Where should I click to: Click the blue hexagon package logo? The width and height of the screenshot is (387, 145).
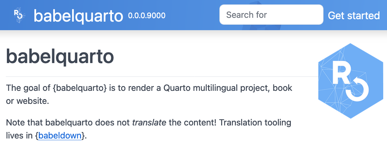click(350, 81)
